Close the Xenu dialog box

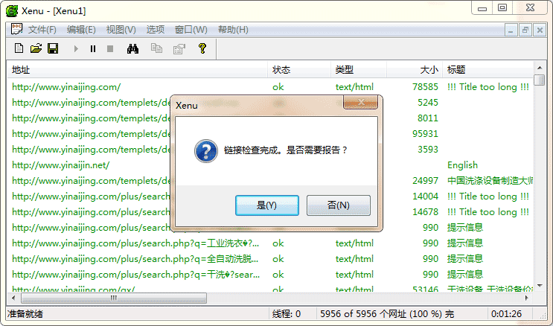coord(361,102)
